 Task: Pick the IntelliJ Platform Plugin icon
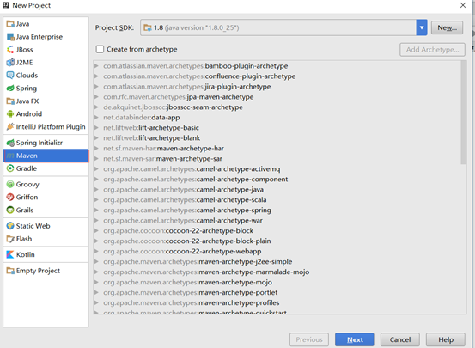10,126
